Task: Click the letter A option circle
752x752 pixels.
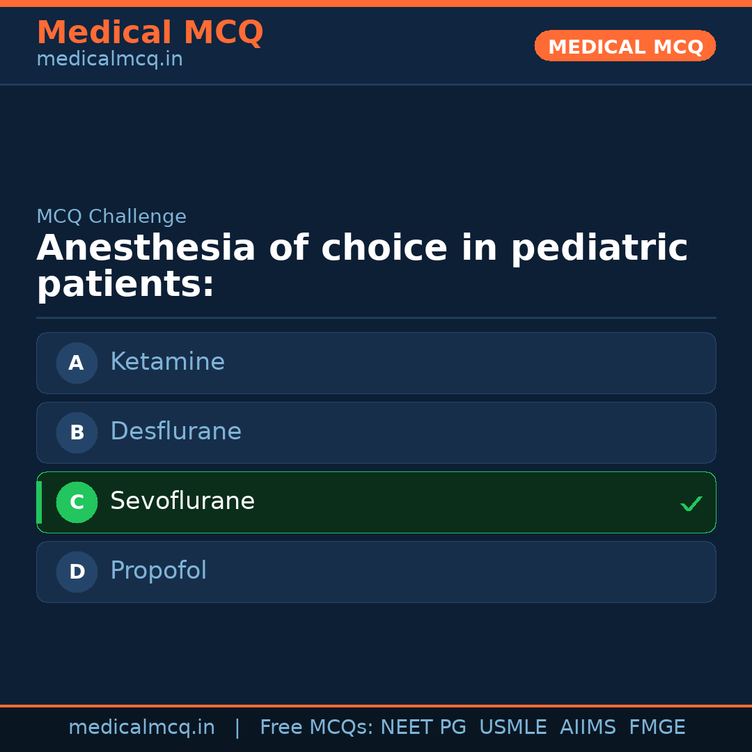Action: tap(77, 363)
